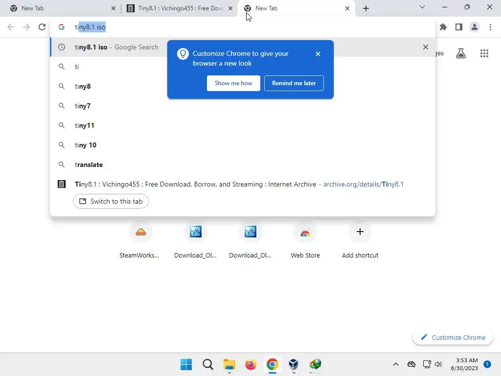Click Remind me later button
The image size is (501, 376).
(x=294, y=83)
